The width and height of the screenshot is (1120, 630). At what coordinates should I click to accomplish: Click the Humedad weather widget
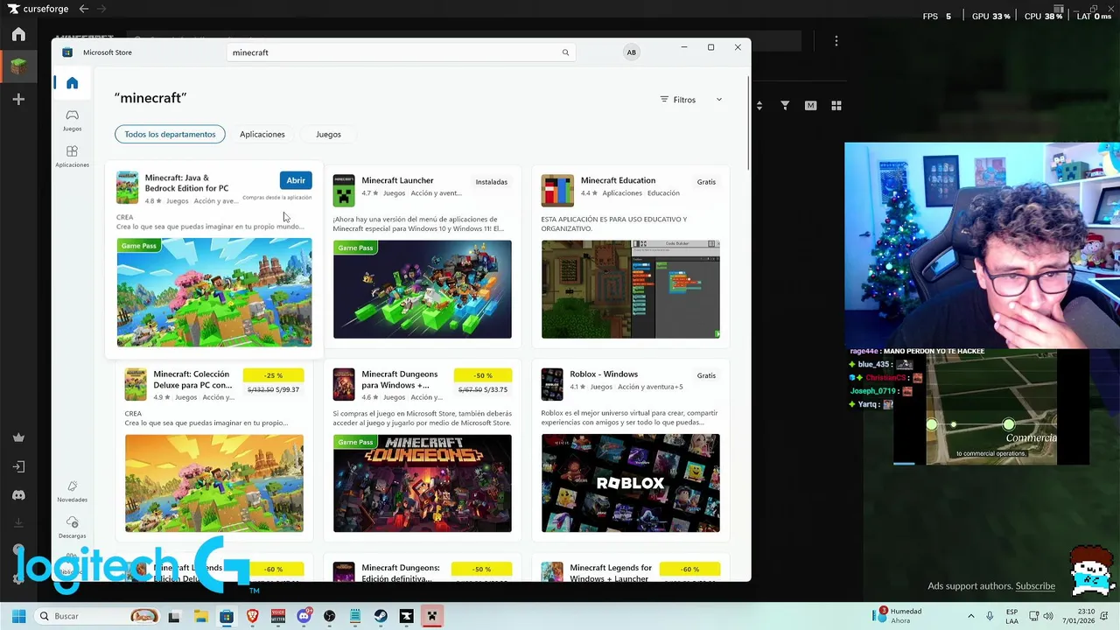pos(897,616)
